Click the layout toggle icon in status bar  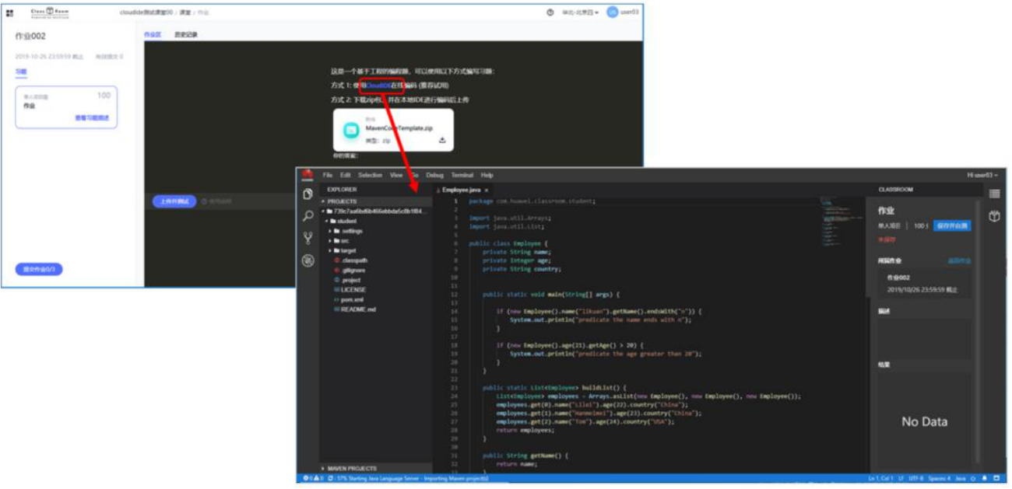(996, 477)
